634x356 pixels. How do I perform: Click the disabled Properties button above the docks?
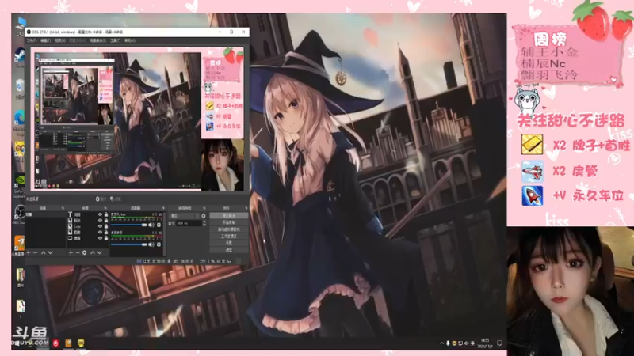point(101,199)
